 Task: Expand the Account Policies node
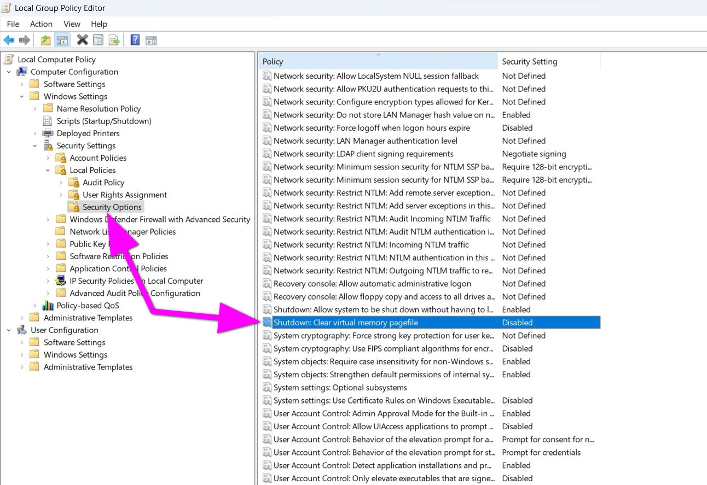(48, 157)
